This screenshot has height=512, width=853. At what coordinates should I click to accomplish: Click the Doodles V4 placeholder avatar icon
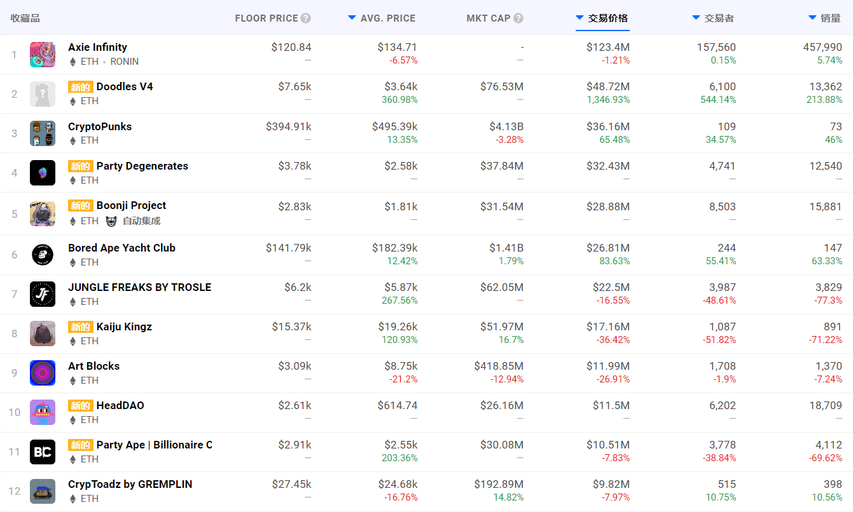click(43, 94)
